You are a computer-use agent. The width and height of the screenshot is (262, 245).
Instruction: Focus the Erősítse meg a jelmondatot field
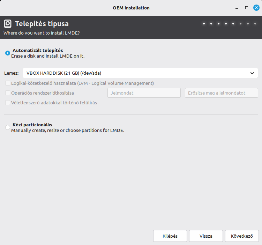[x=221, y=93]
